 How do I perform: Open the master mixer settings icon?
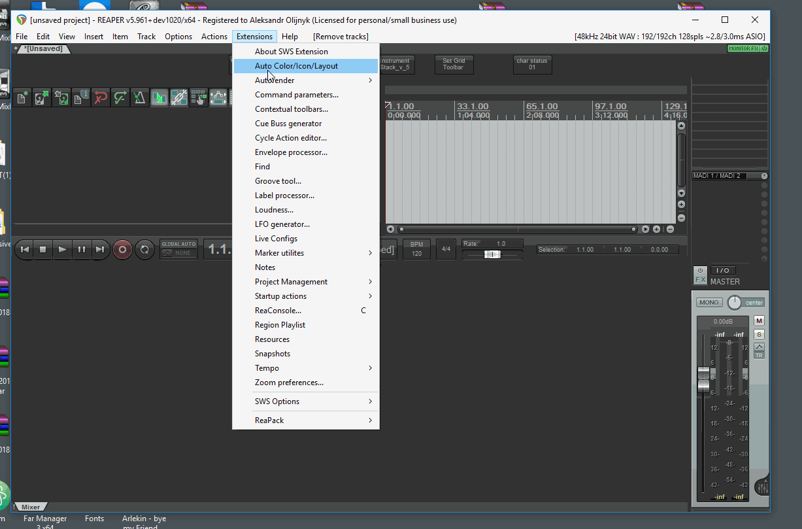(x=761, y=487)
